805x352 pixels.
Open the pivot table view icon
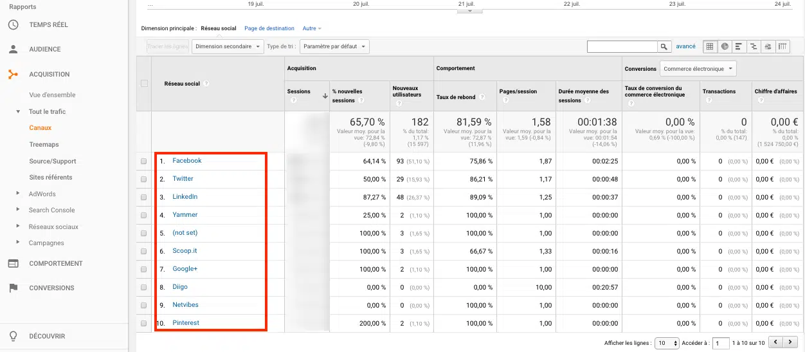(x=782, y=46)
